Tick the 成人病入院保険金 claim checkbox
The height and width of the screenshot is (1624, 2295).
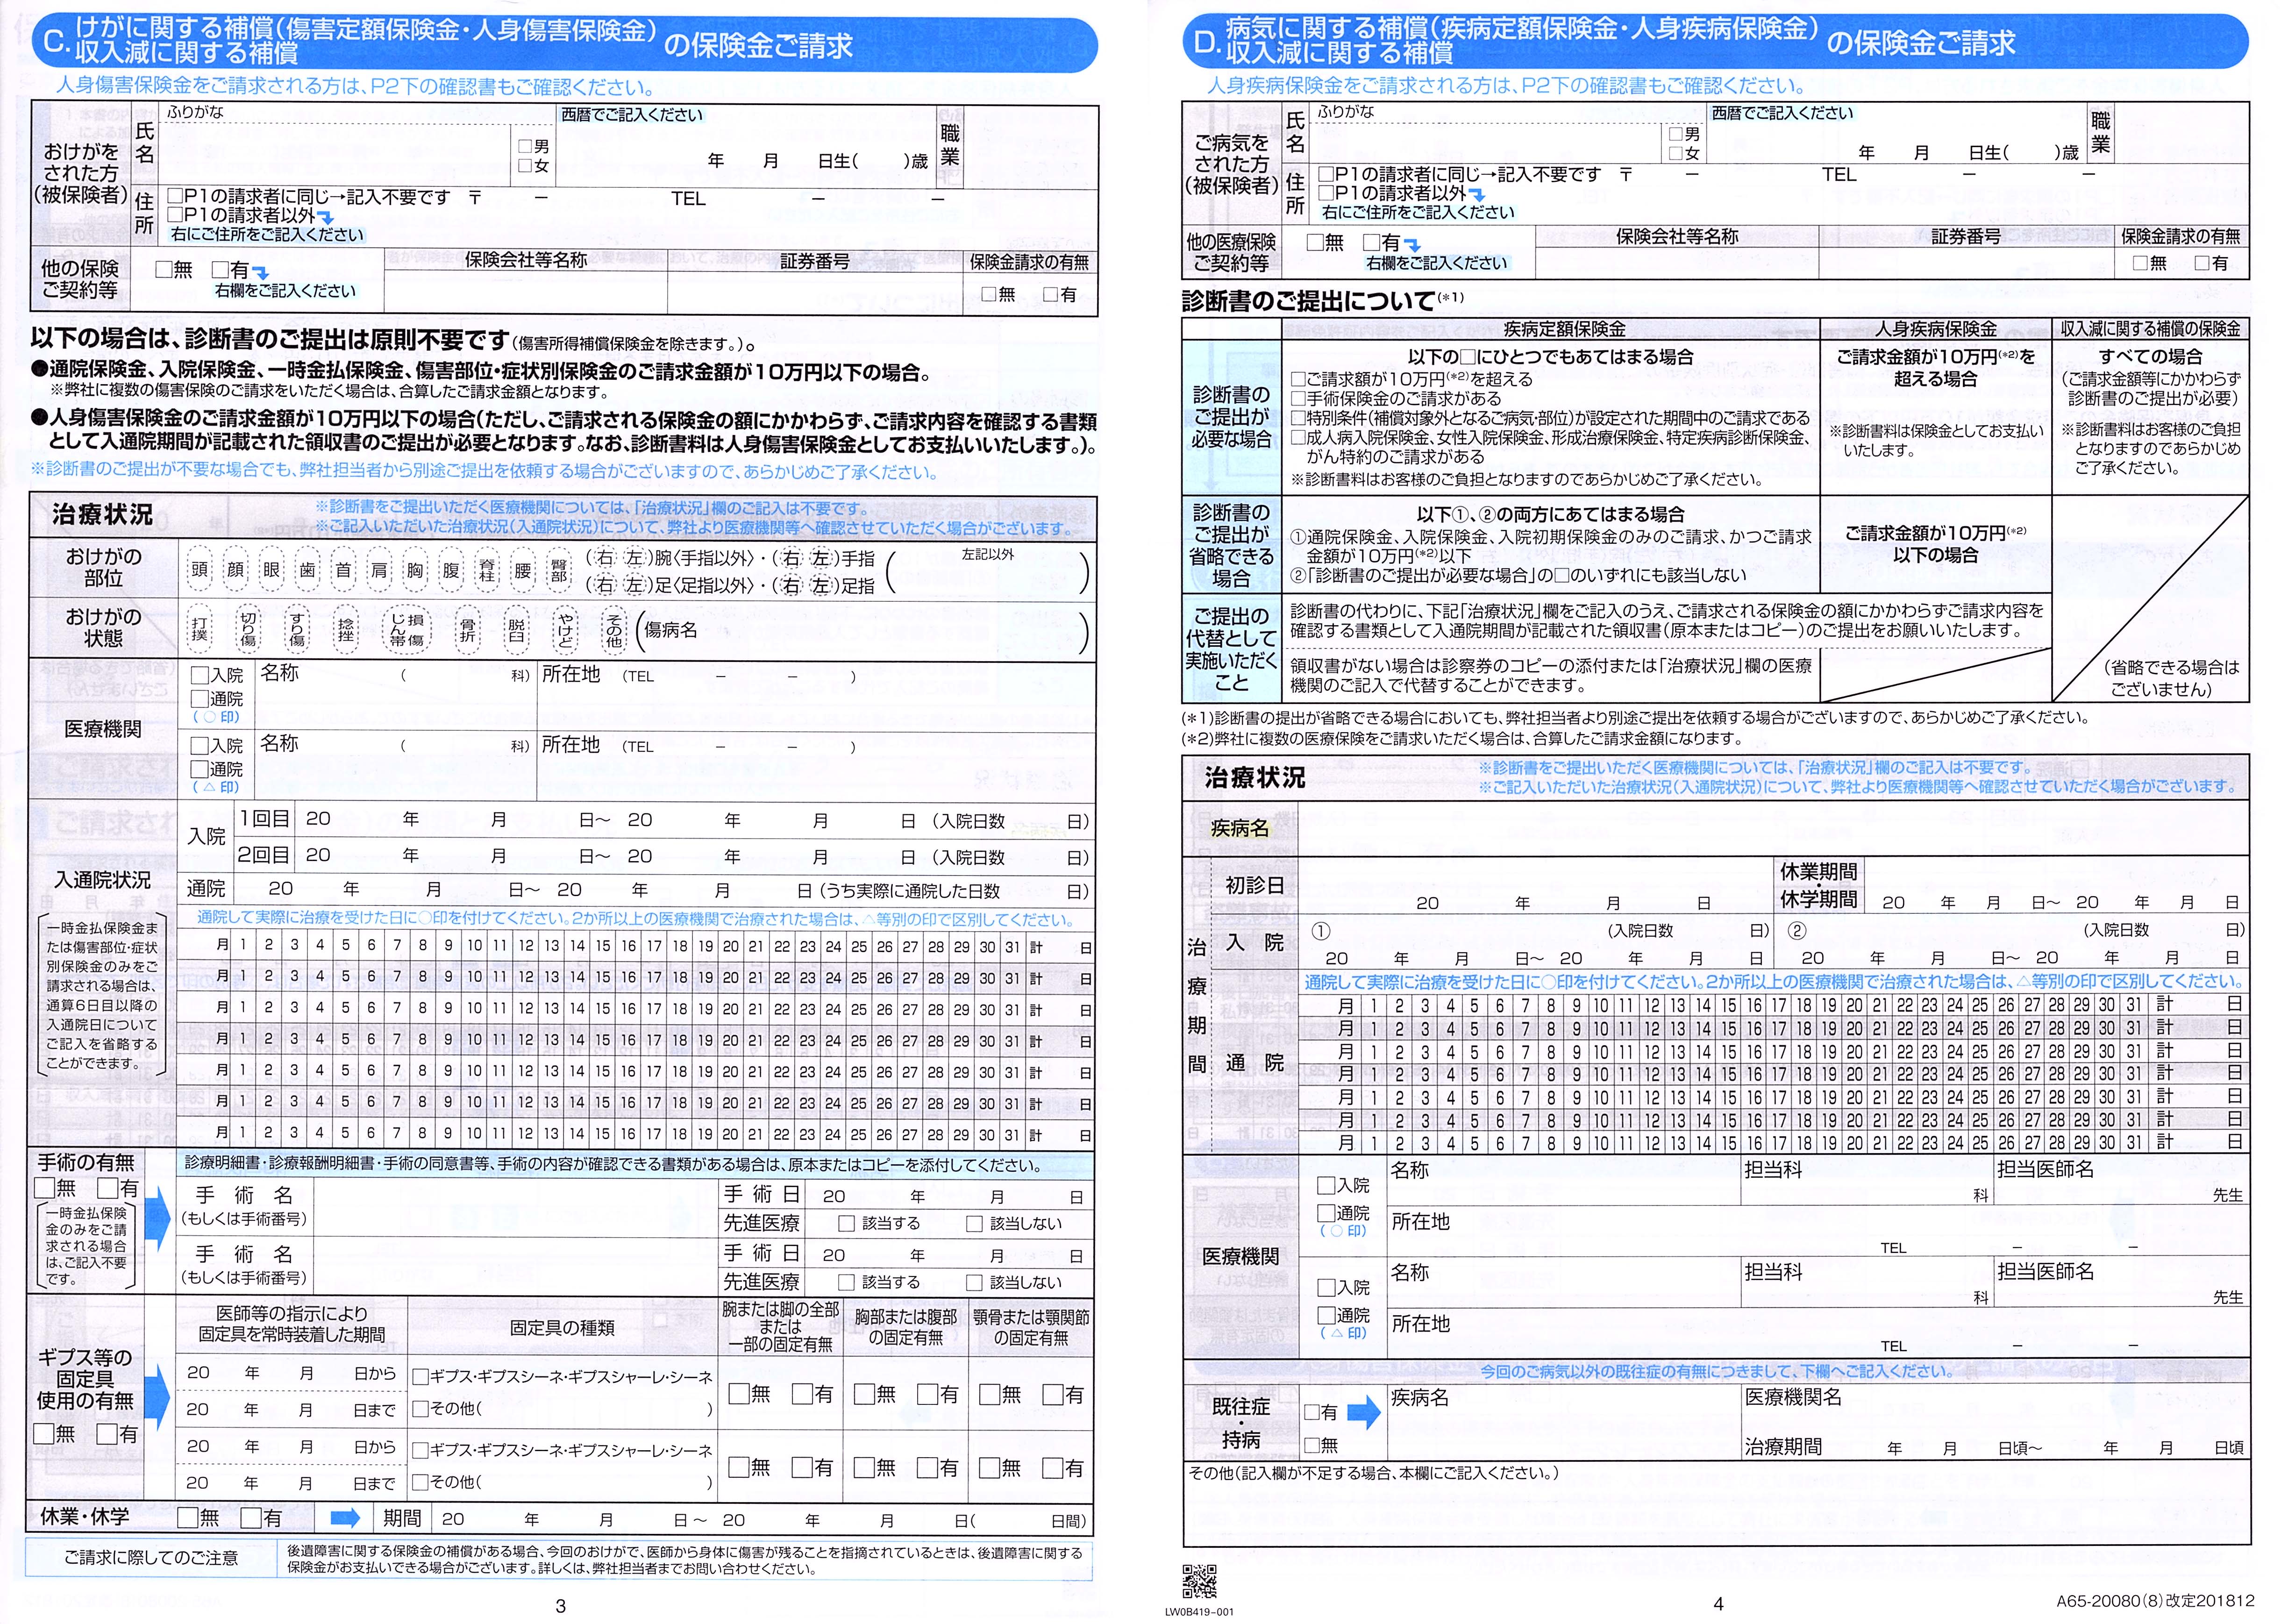point(1298,438)
